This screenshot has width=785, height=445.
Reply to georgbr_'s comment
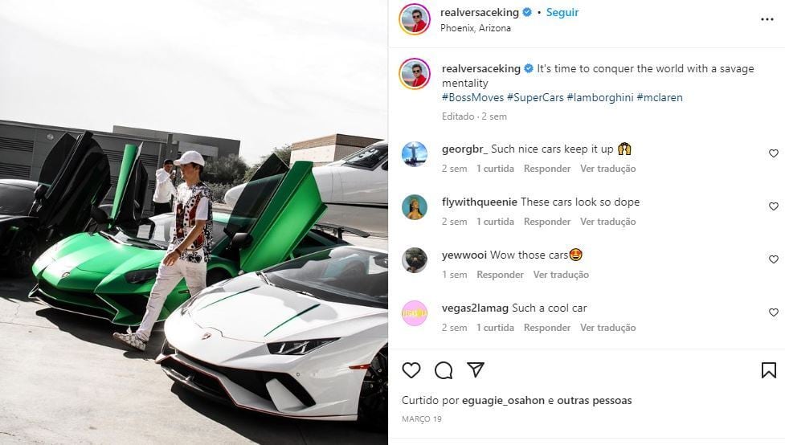click(x=547, y=169)
